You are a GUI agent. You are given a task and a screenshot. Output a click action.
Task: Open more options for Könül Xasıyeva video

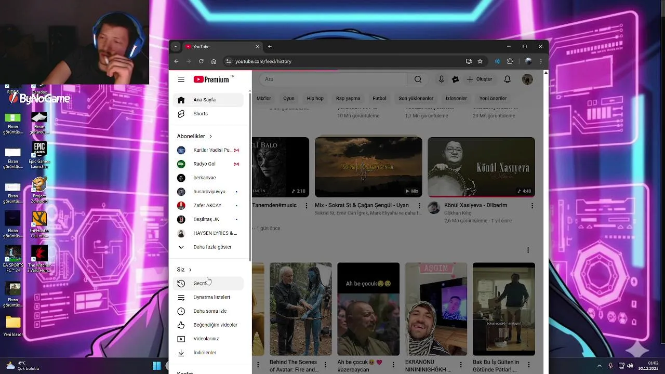tap(532, 206)
